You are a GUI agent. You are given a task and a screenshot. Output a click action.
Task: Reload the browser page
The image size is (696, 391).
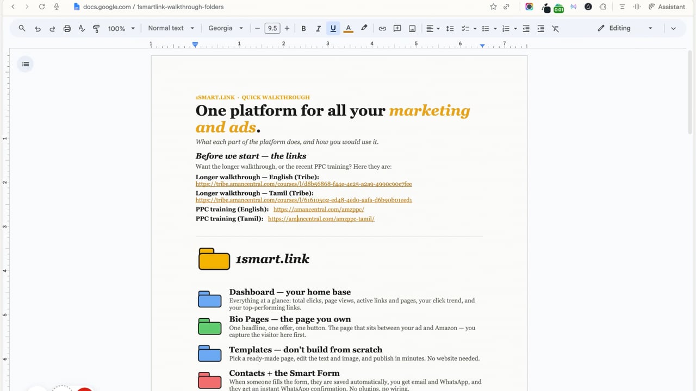point(42,7)
